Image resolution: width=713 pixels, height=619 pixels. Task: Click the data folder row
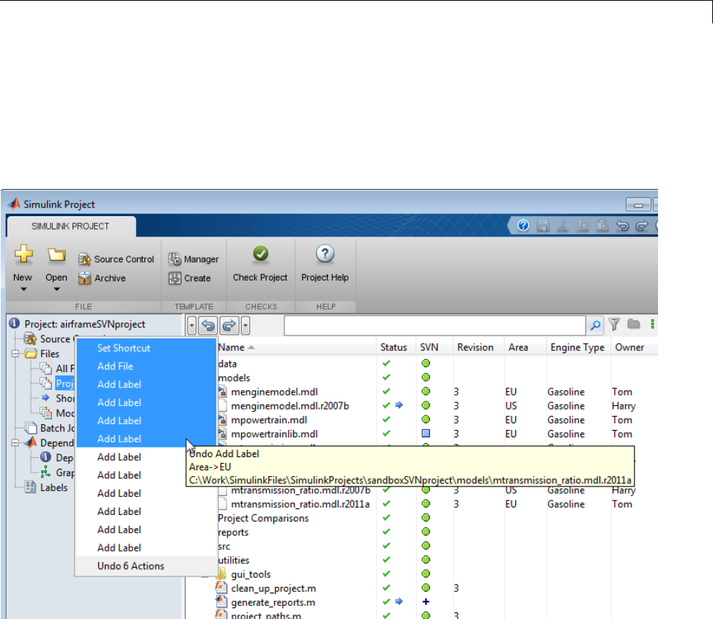tap(227, 363)
